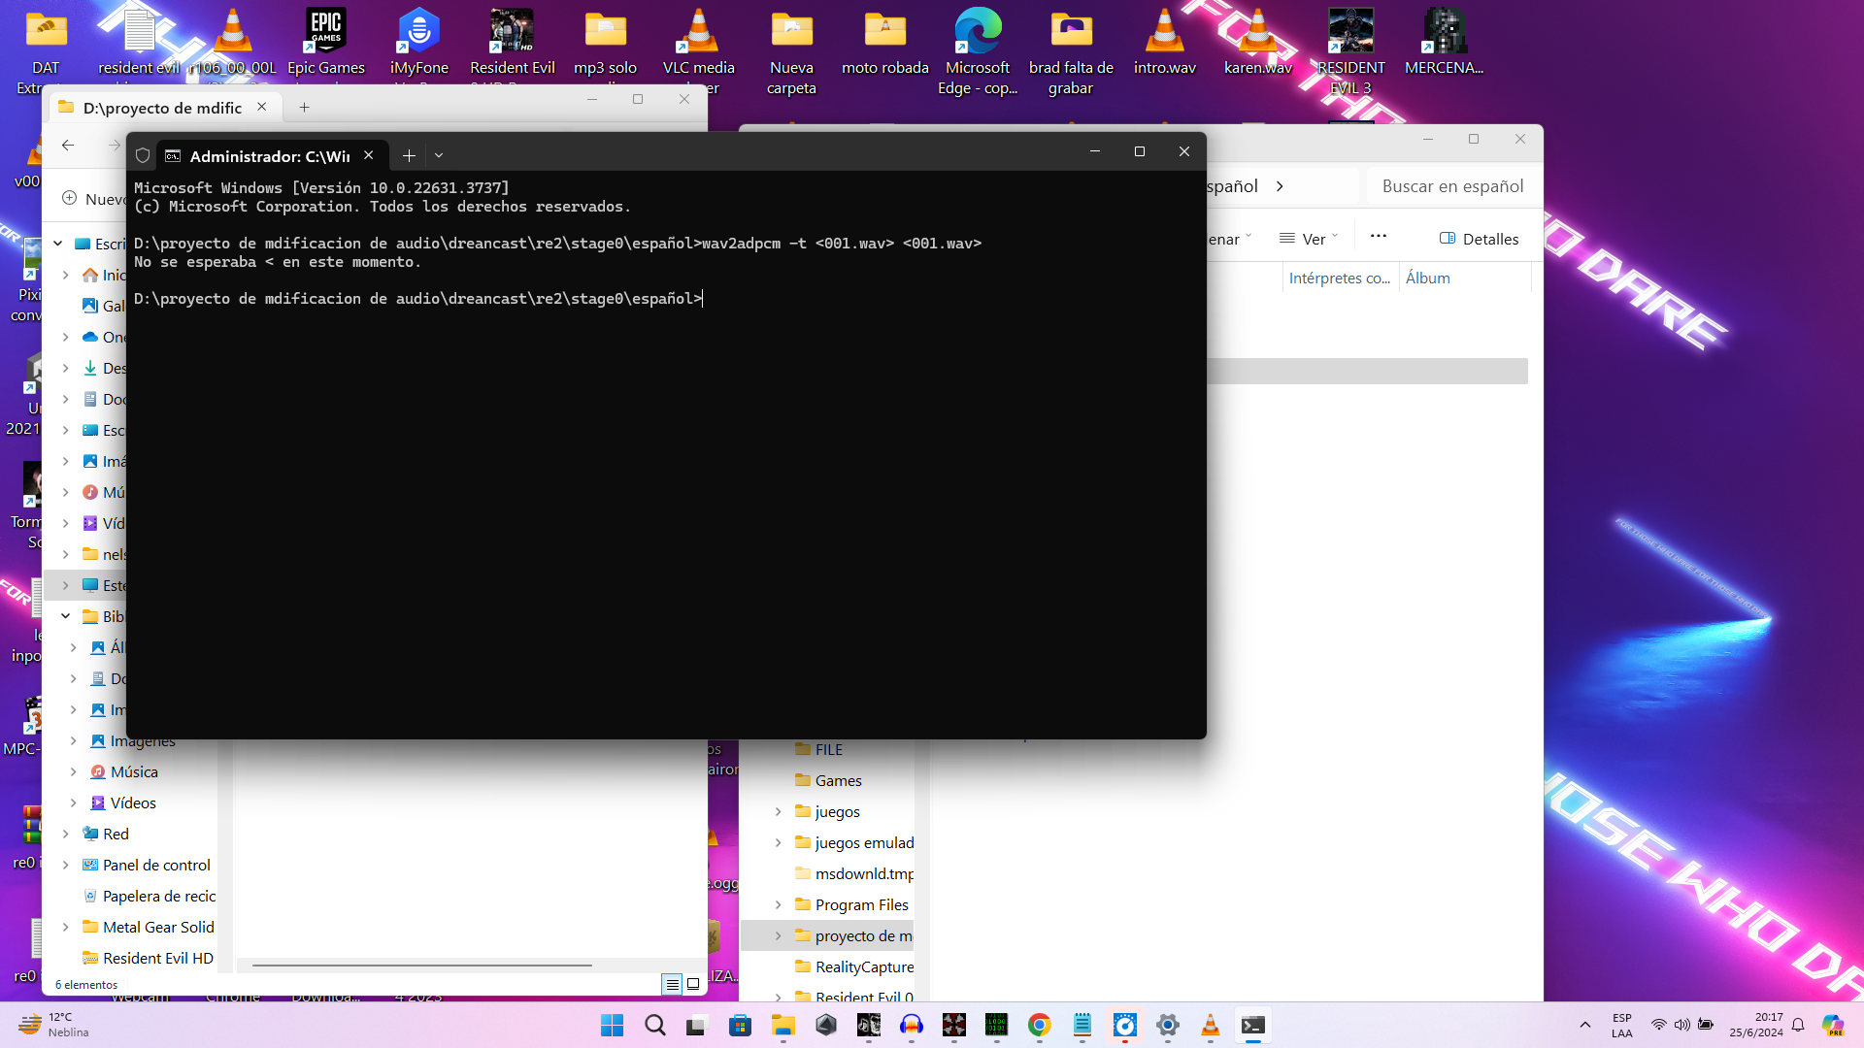The height and width of the screenshot is (1048, 1864).
Task: Open the MERCENA... desktop shortcut
Action: 1444,43
